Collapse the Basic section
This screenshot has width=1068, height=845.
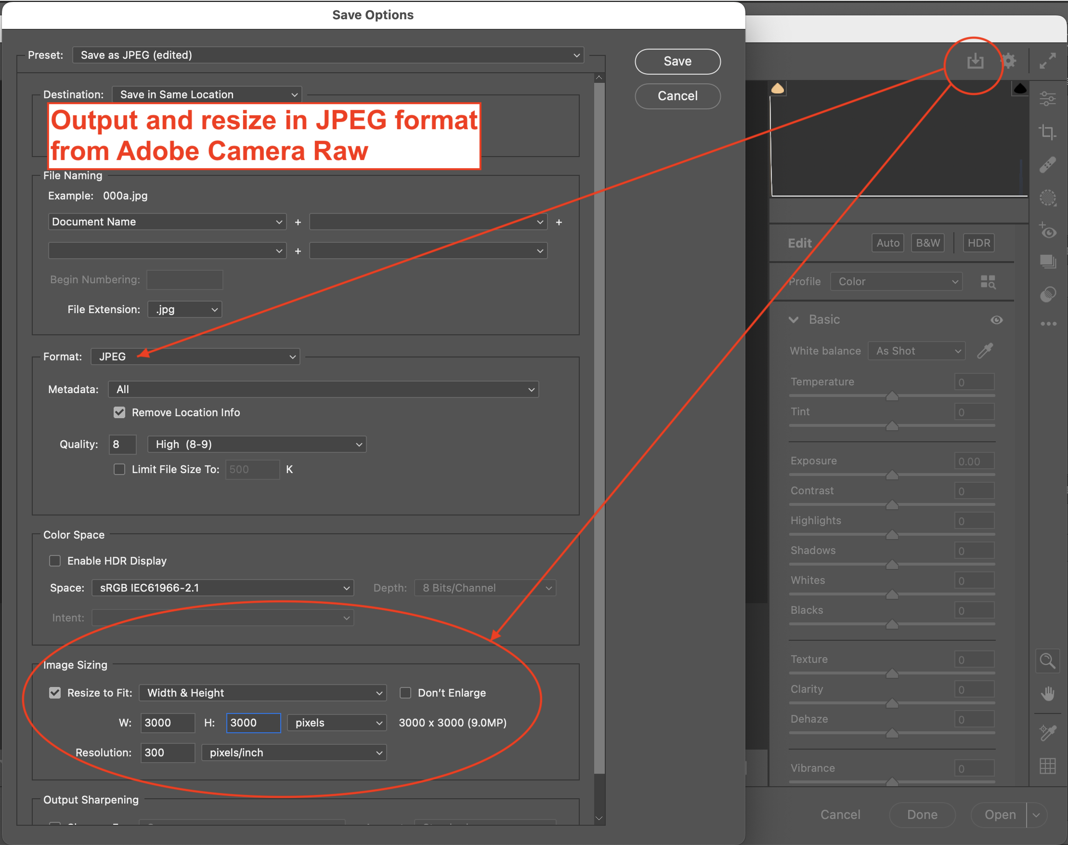click(794, 319)
